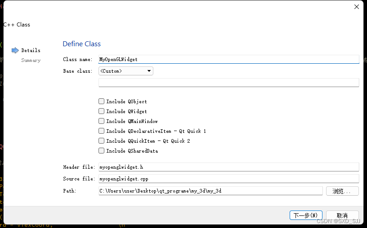Screen dimensions: 367x228
Task: Close the C++ Class wizard dialog
Action: (x=357, y=7)
